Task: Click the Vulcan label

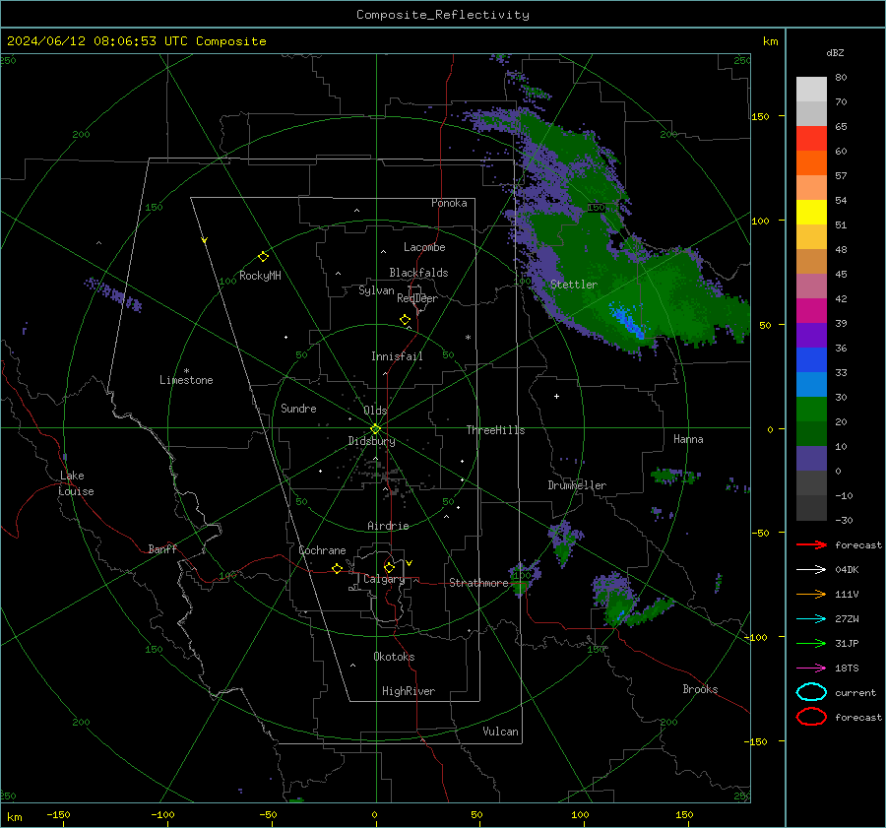Action: pos(500,732)
